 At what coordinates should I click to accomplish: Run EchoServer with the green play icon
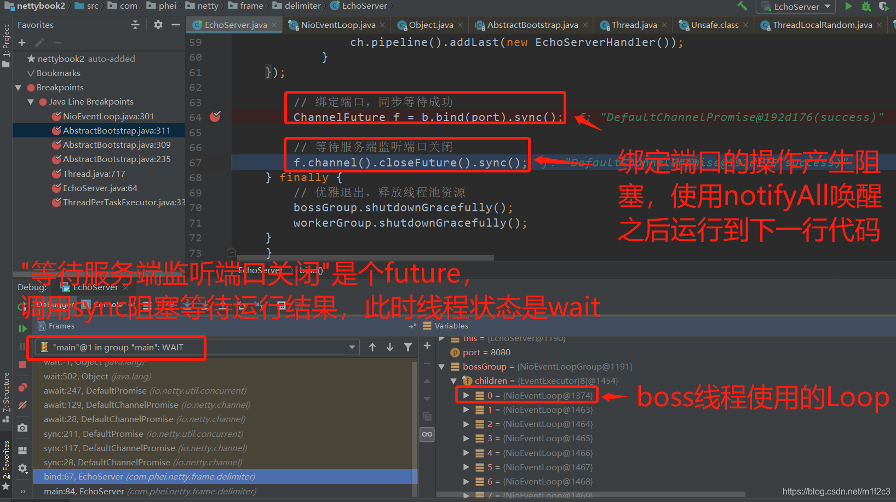(x=848, y=7)
